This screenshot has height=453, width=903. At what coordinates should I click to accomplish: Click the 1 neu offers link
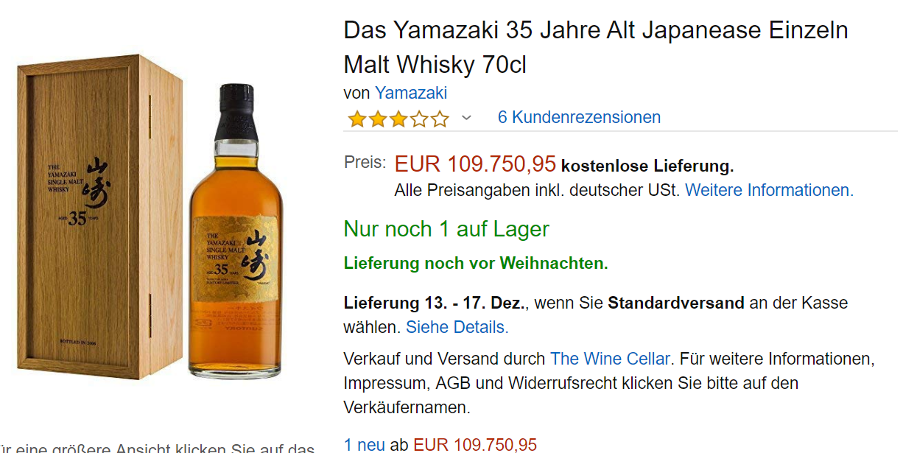pyautogui.click(x=365, y=444)
